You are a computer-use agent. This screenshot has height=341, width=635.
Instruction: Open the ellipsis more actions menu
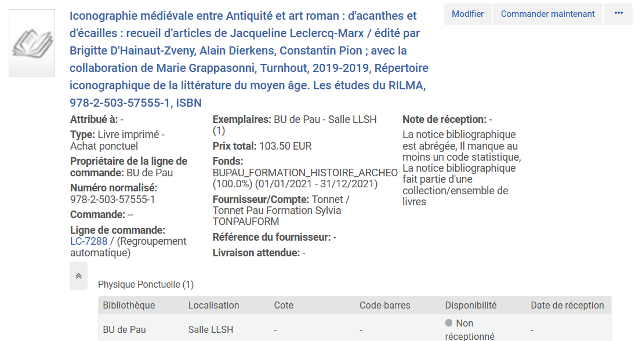618,14
